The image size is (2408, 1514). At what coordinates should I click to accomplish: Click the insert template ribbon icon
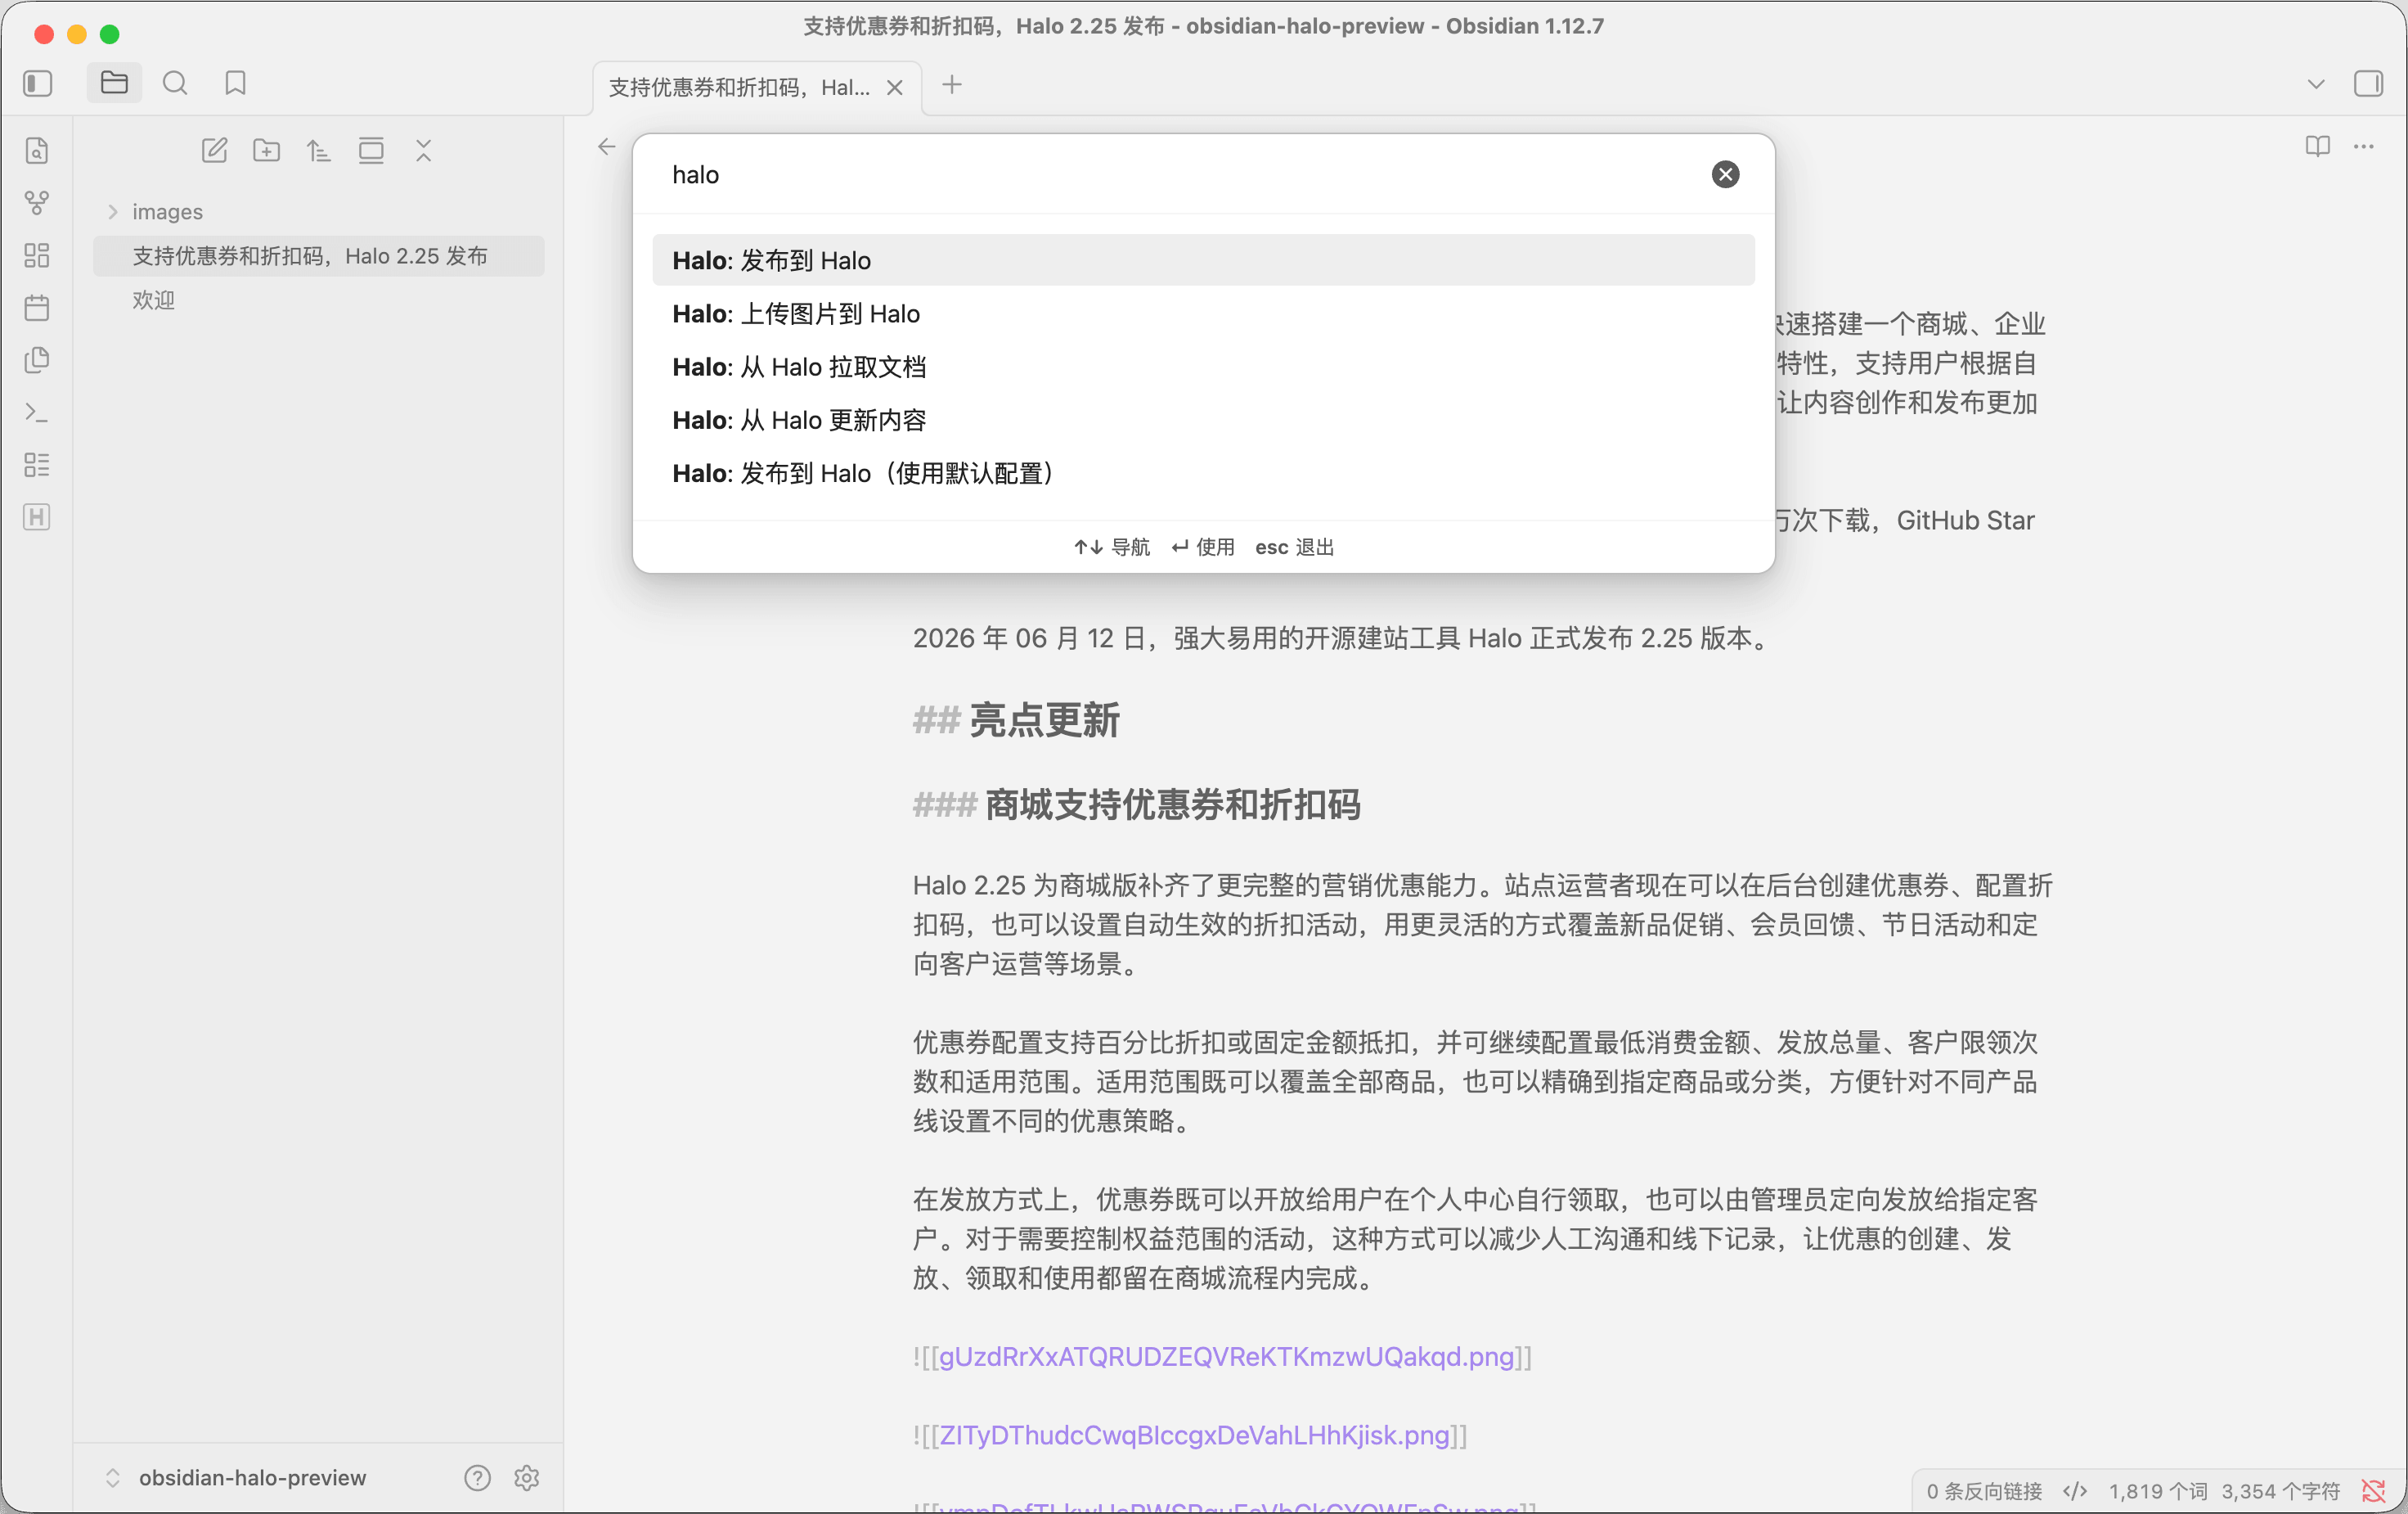click(x=37, y=360)
